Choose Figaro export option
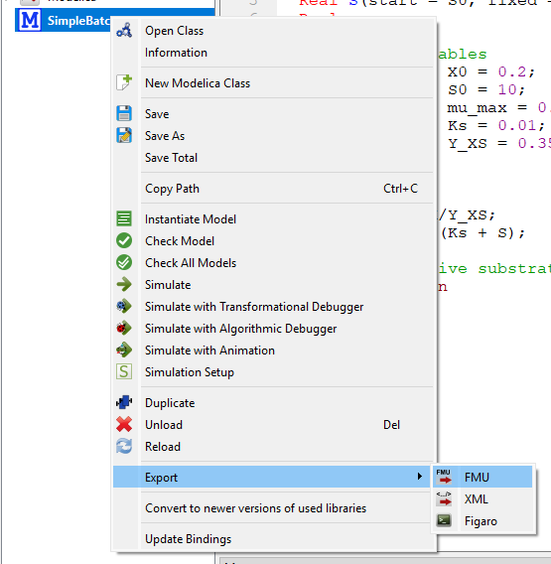551x564 pixels. 482,521
